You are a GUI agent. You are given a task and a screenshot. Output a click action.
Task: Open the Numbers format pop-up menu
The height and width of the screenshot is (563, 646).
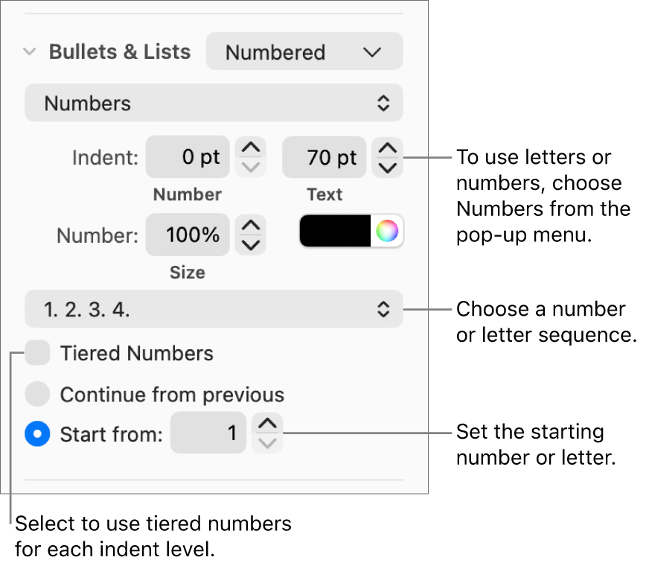(x=213, y=103)
